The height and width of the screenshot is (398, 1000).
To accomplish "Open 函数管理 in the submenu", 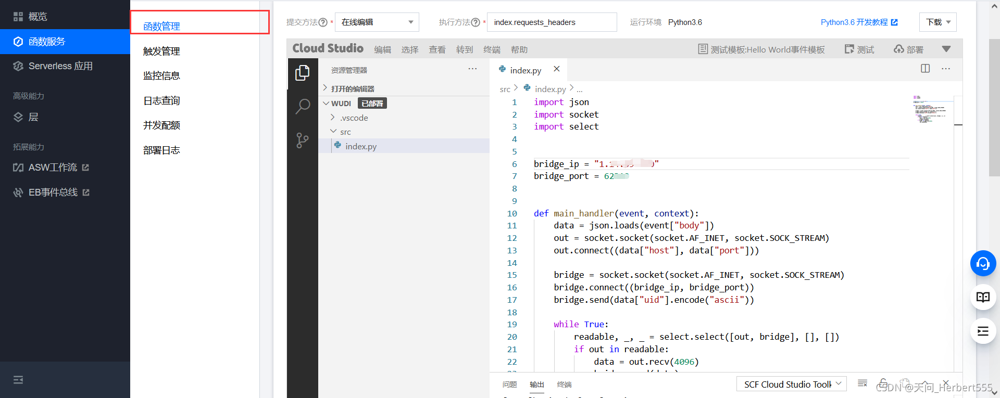I will pyautogui.click(x=161, y=27).
